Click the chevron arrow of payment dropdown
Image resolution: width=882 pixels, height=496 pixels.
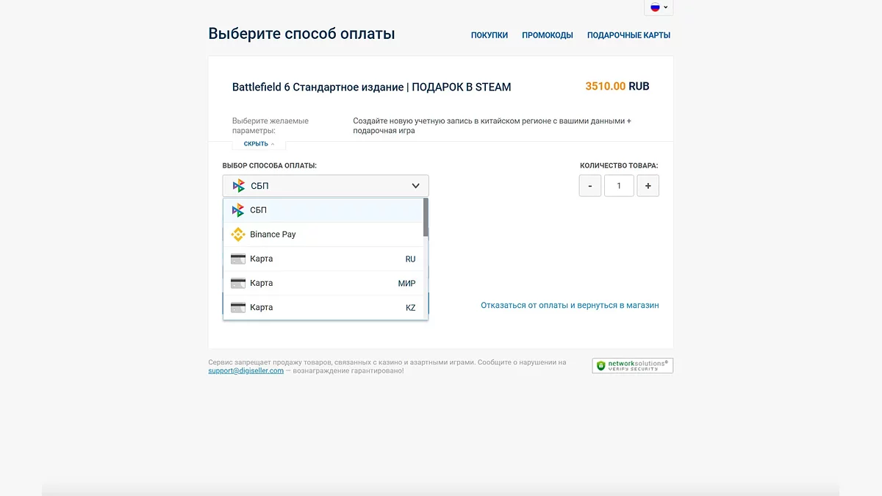tap(416, 186)
